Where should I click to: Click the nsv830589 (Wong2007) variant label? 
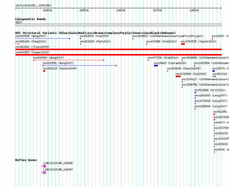[31, 36]
